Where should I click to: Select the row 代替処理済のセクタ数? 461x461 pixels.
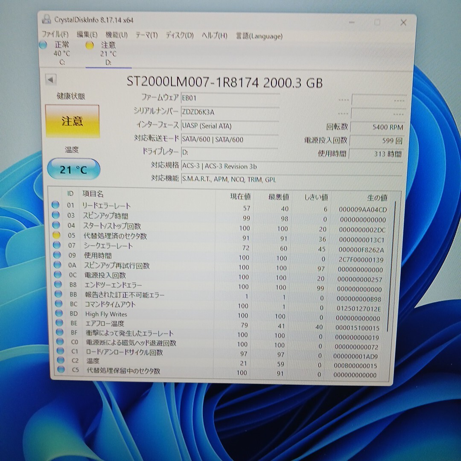pyautogui.click(x=220, y=237)
